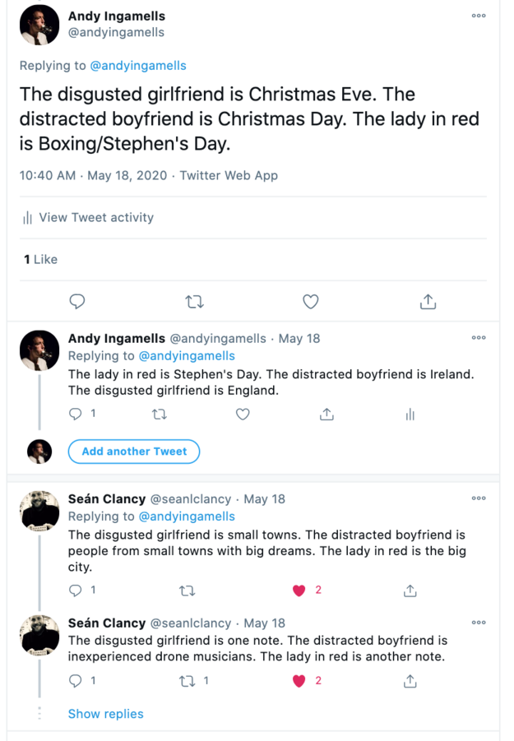Open the @andyingamells mention link at top
Viewport: 514px width, 741px height.
coord(138,66)
